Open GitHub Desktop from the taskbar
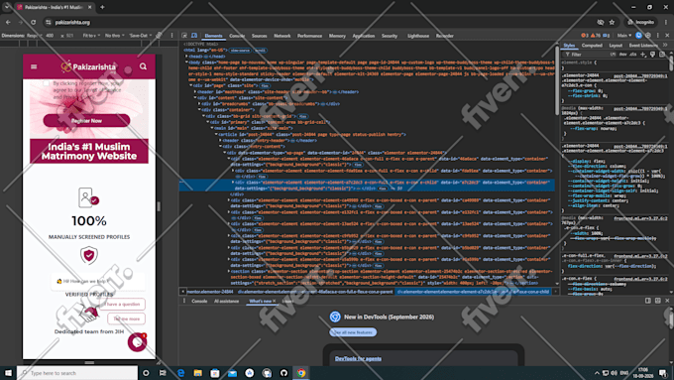The width and height of the screenshot is (674, 380). coord(283,373)
